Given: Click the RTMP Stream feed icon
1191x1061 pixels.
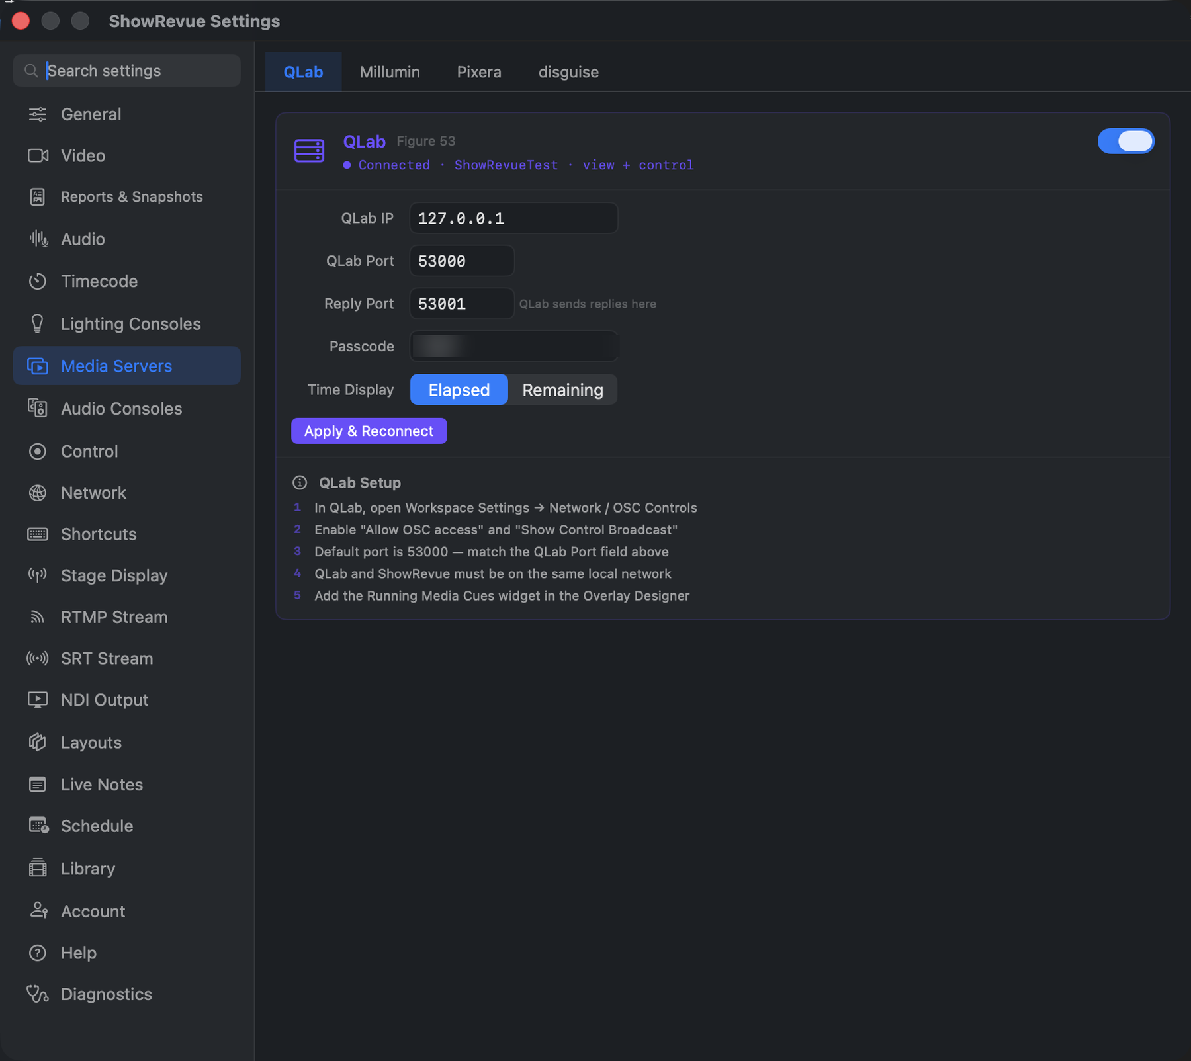Looking at the screenshot, I should click(38, 617).
